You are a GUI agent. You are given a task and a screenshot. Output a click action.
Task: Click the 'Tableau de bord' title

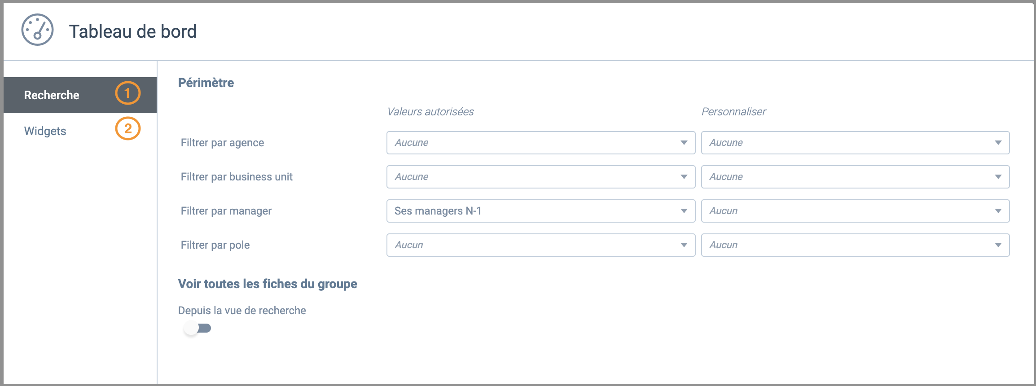point(133,31)
